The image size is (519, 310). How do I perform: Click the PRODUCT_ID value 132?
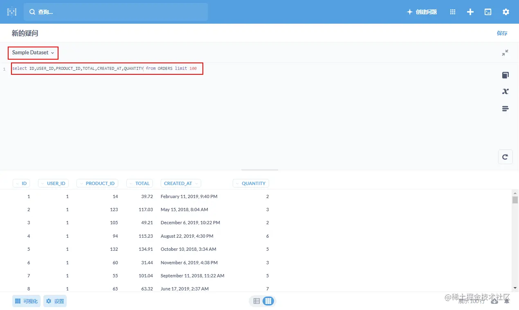click(114, 249)
